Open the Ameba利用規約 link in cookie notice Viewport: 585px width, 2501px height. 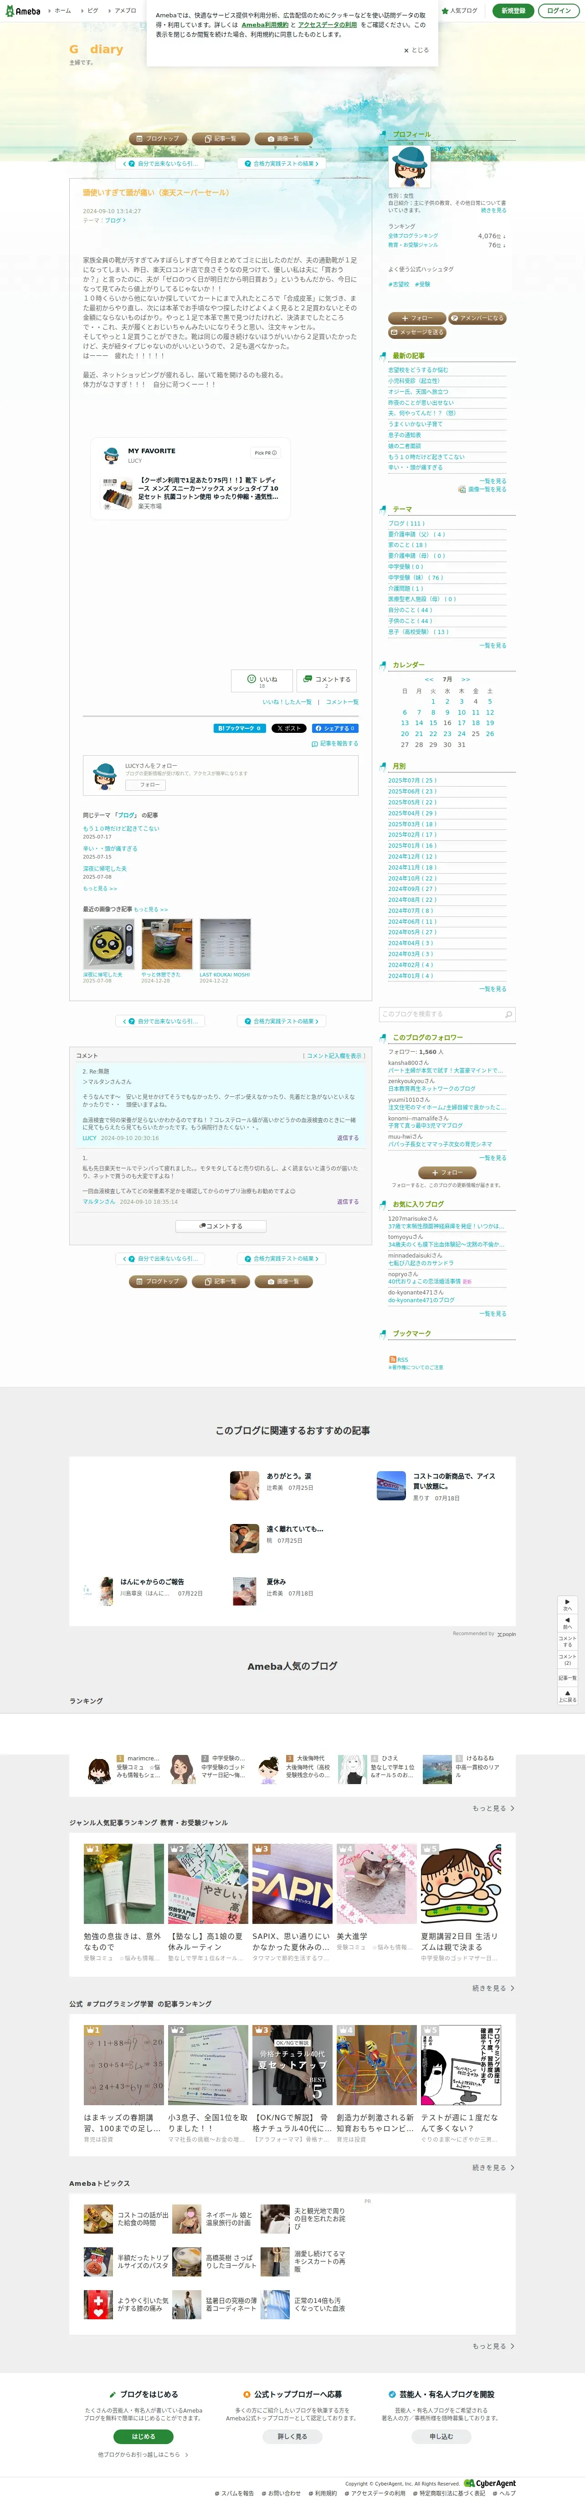coord(264,25)
